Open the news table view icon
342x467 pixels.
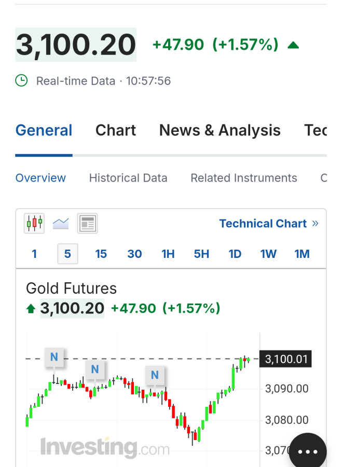[x=87, y=224]
